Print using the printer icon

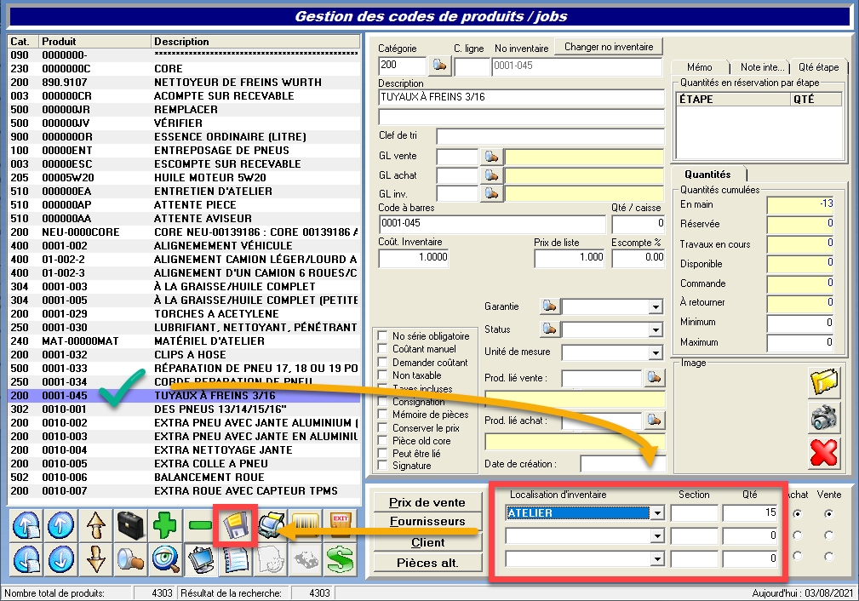tap(271, 525)
